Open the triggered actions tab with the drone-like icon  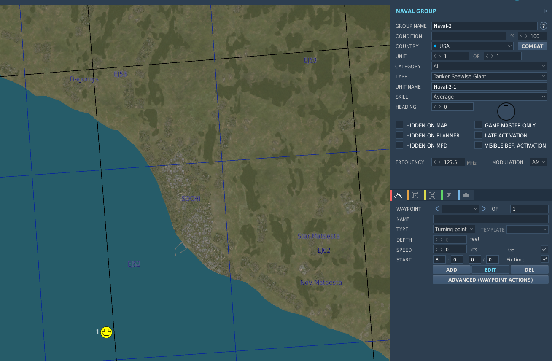click(432, 195)
